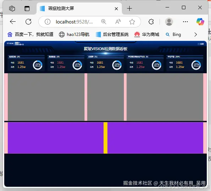Click the fullscreen expand icon beside 全屏
This screenshot has width=211, height=191.
(x=199, y=44)
